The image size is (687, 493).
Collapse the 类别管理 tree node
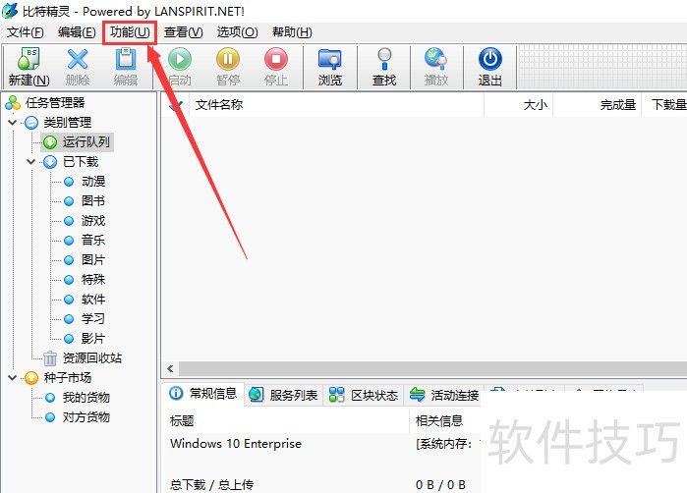[x=12, y=123]
